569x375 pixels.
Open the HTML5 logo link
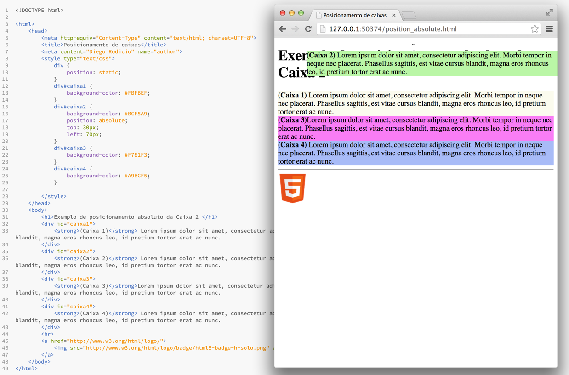coord(293,188)
